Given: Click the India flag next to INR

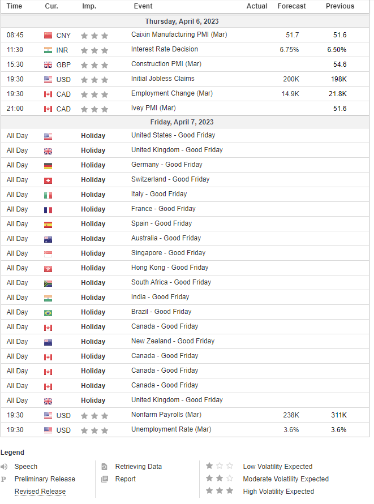Looking at the screenshot, I should click(x=48, y=50).
